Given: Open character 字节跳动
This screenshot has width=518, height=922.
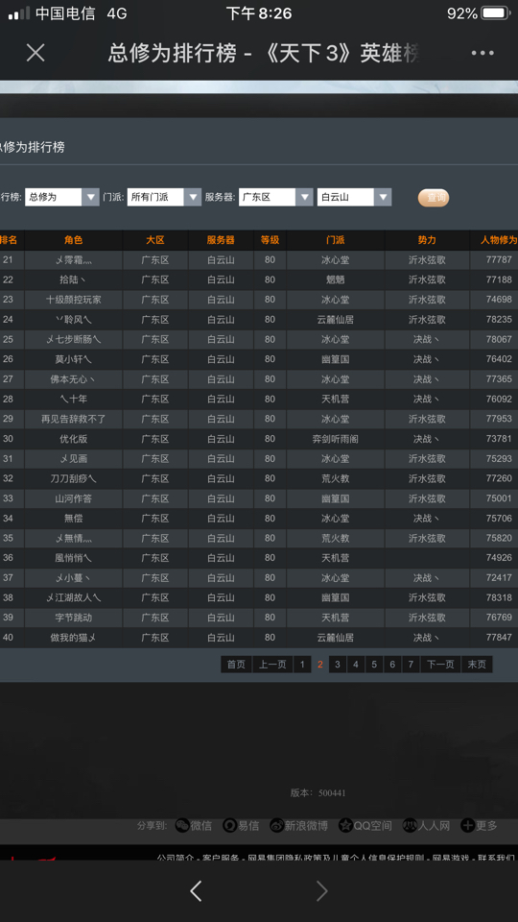Looking at the screenshot, I should click(x=74, y=618).
